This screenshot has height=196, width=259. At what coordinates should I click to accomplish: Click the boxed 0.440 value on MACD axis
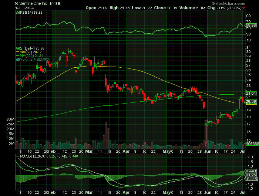pos(251,171)
